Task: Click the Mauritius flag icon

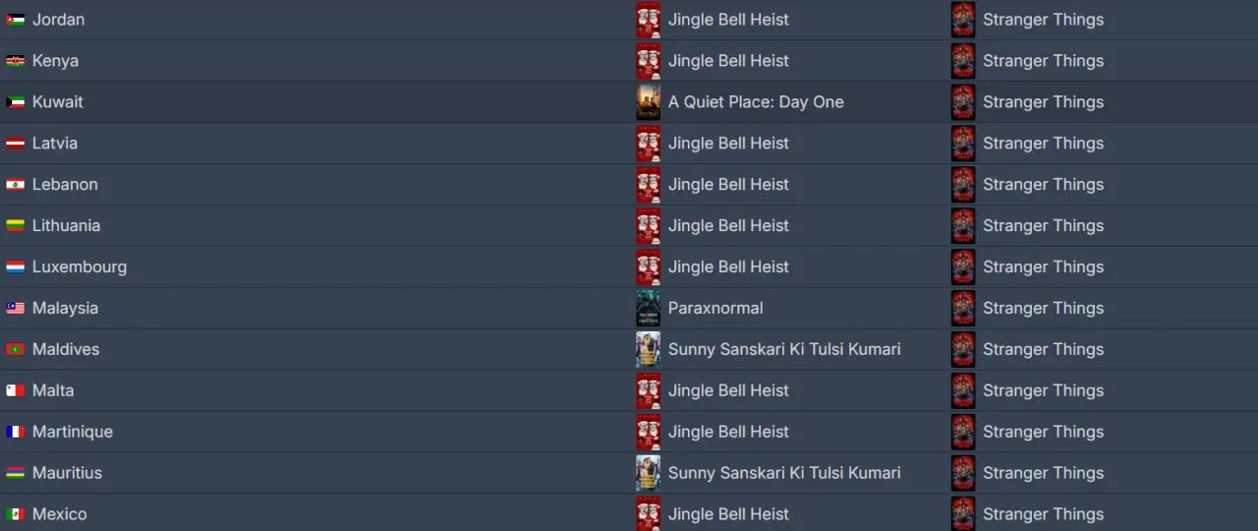Action: click(x=15, y=473)
